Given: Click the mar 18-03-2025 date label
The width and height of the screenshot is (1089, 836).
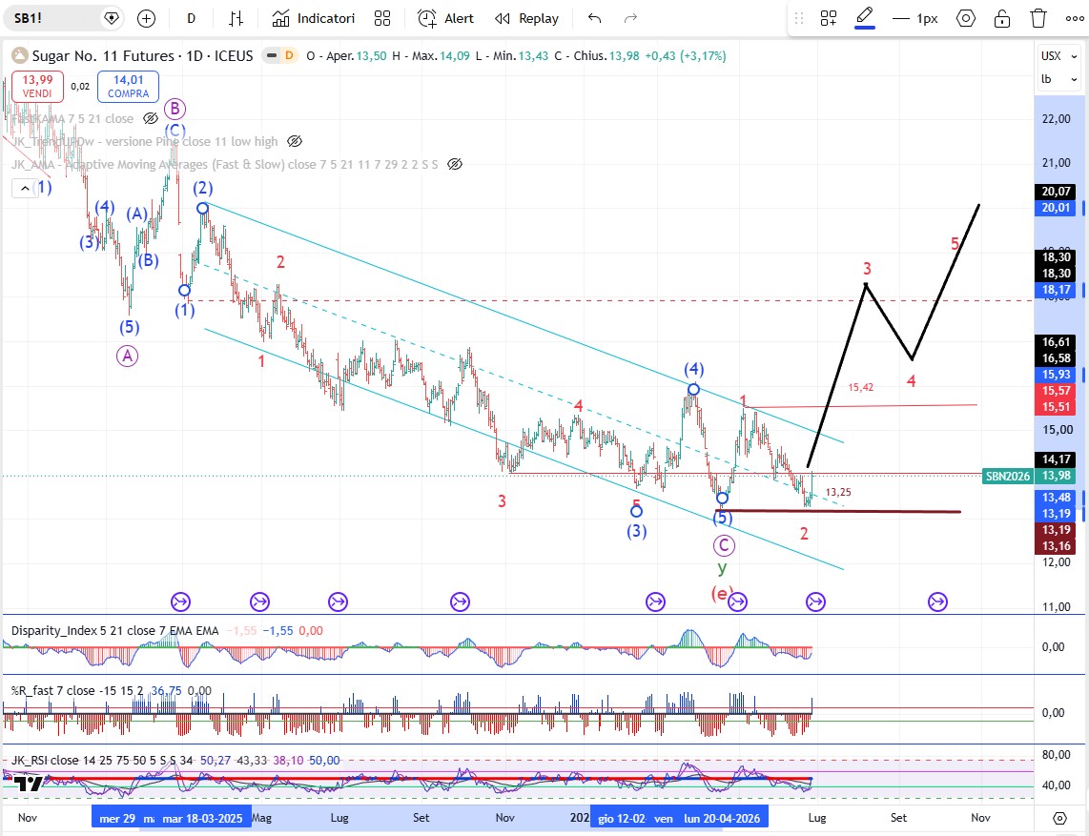Looking at the screenshot, I should pyautogui.click(x=202, y=819).
